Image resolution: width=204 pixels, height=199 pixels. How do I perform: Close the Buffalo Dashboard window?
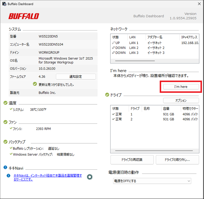coord(199,4)
